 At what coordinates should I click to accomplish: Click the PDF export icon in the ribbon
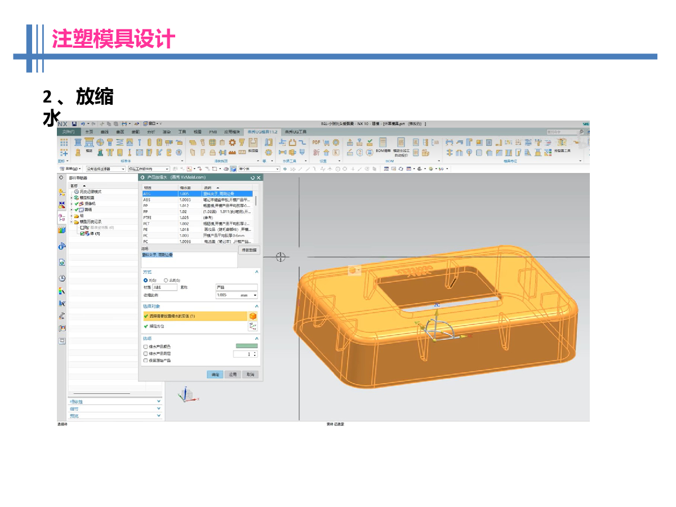pyautogui.click(x=316, y=143)
